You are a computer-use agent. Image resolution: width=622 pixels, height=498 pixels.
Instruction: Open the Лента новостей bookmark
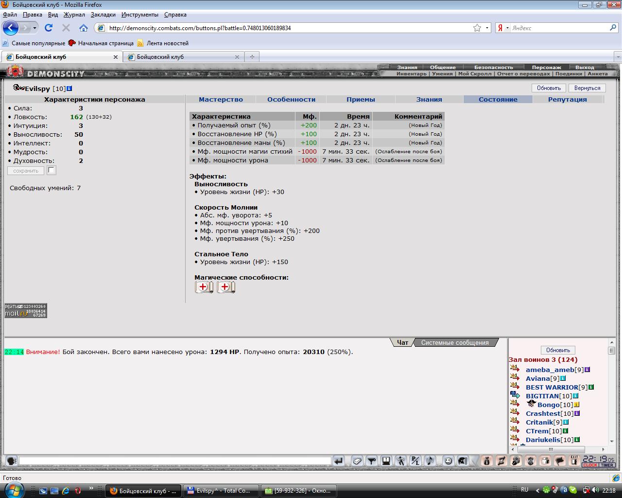pos(163,43)
